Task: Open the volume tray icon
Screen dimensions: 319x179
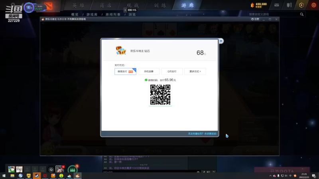Action: pyautogui.click(x=286, y=176)
